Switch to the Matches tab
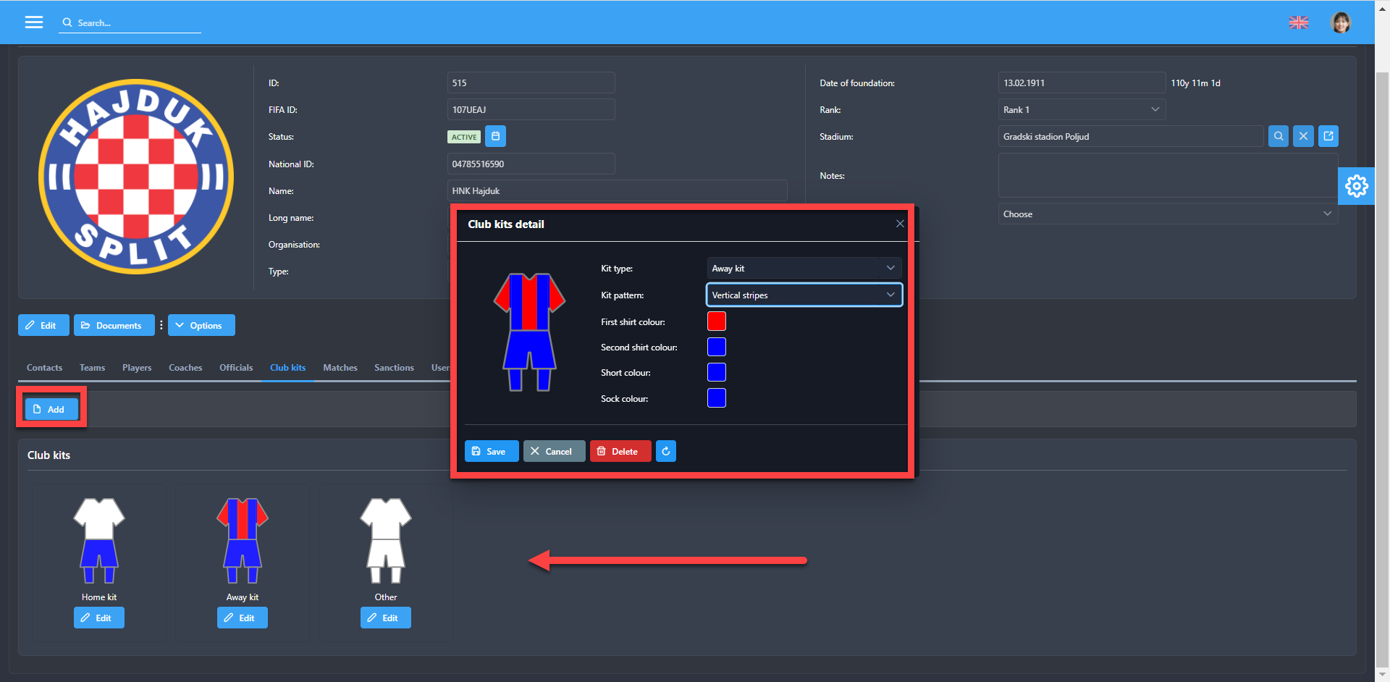The width and height of the screenshot is (1390, 682). [x=340, y=368]
